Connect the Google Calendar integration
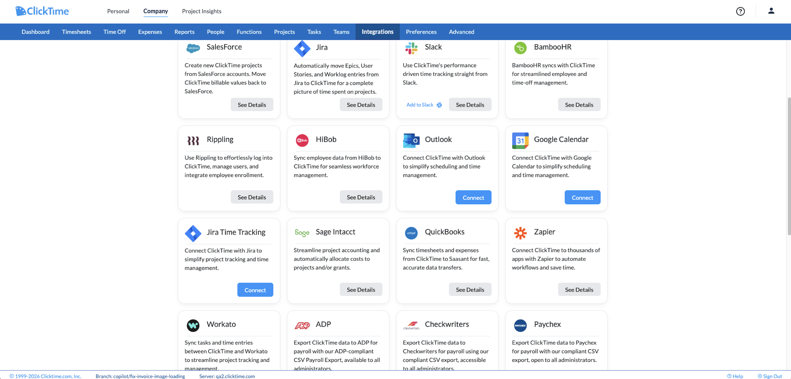 click(x=582, y=197)
